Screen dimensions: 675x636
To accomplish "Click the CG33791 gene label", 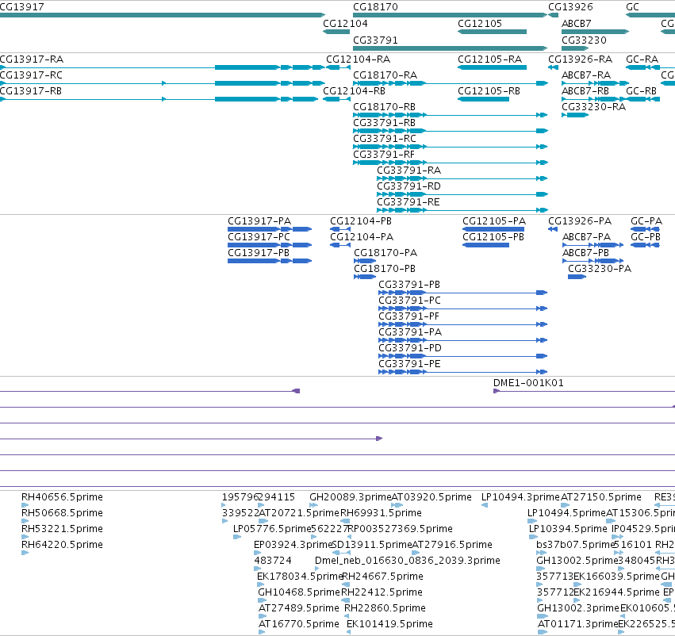I will [x=375, y=40].
